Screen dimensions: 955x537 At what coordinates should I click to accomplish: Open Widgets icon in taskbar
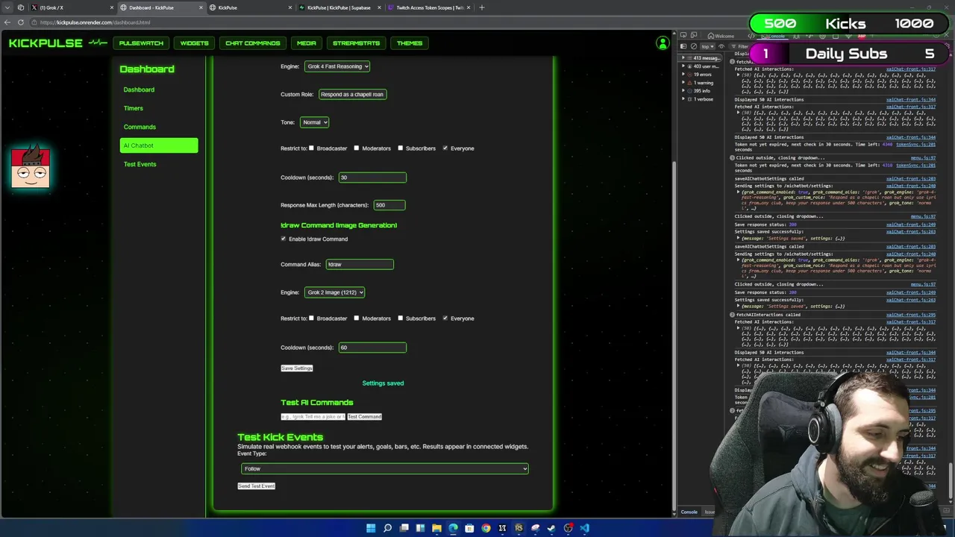click(x=420, y=528)
